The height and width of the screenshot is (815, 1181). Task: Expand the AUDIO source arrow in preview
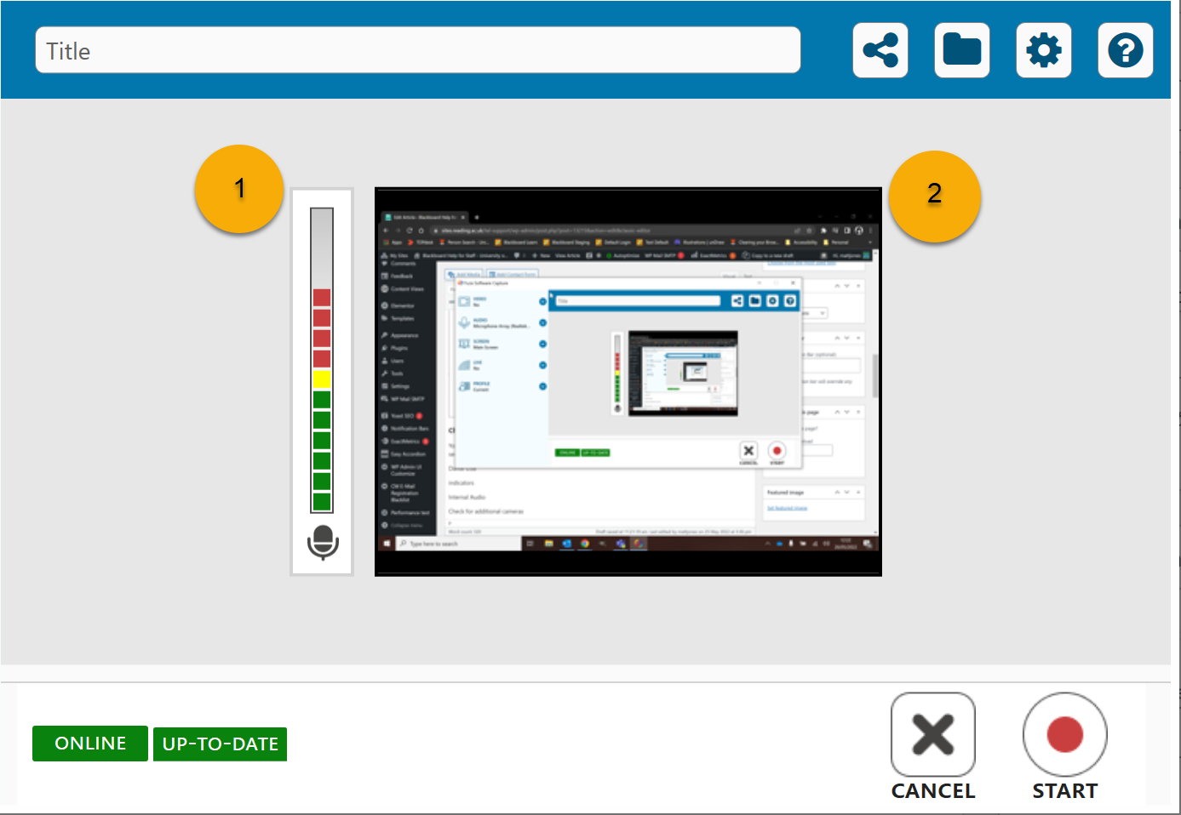542,323
